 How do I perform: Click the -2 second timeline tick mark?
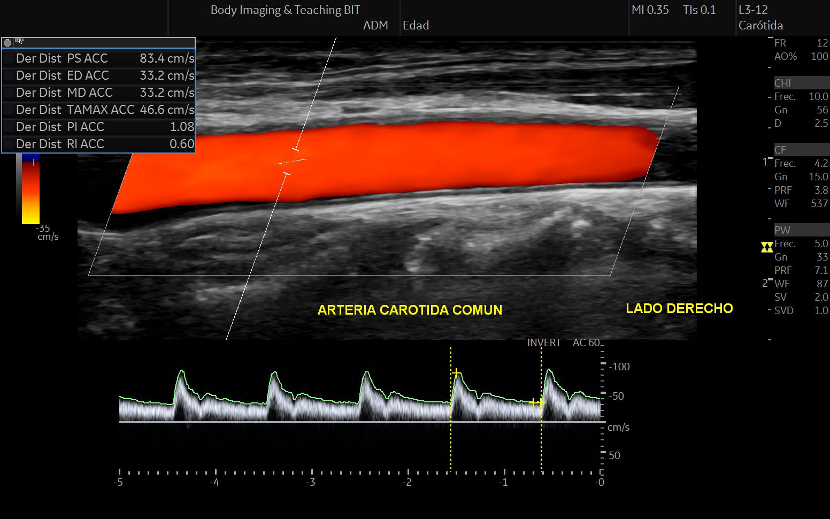click(408, 472)
